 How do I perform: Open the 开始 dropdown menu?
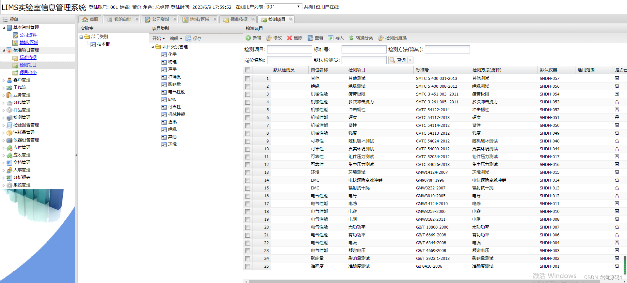tap(159, 38)
